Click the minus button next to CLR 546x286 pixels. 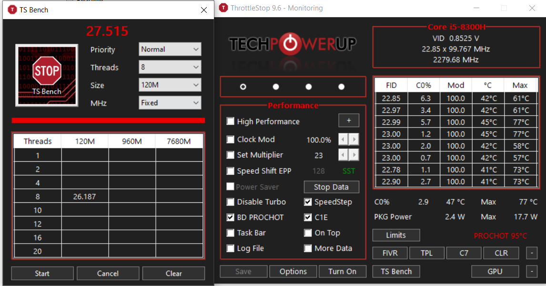coord(531,253)
